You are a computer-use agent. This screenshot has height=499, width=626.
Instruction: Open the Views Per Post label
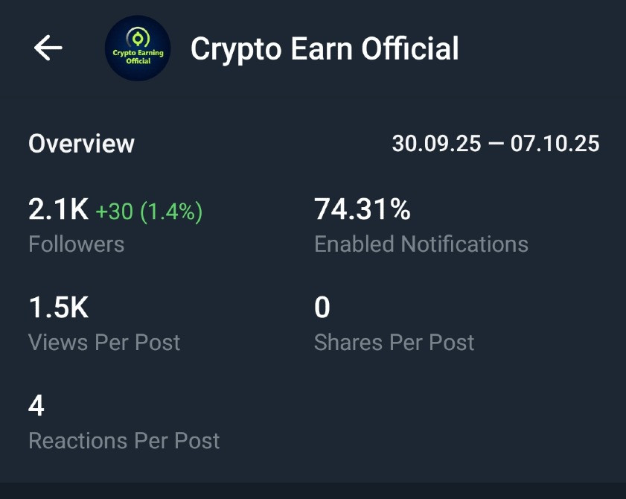104,343
